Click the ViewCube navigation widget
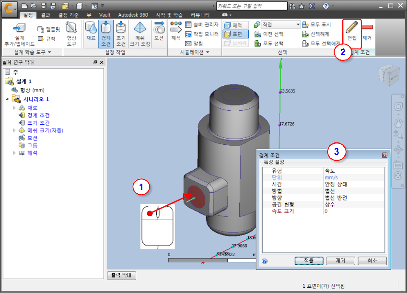407x293 pixels. click(389, 74)
